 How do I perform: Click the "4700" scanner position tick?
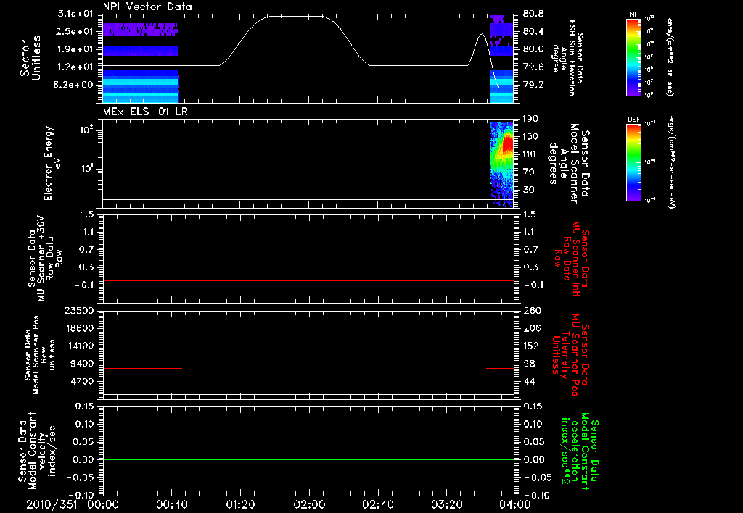(x=82, y=381)
